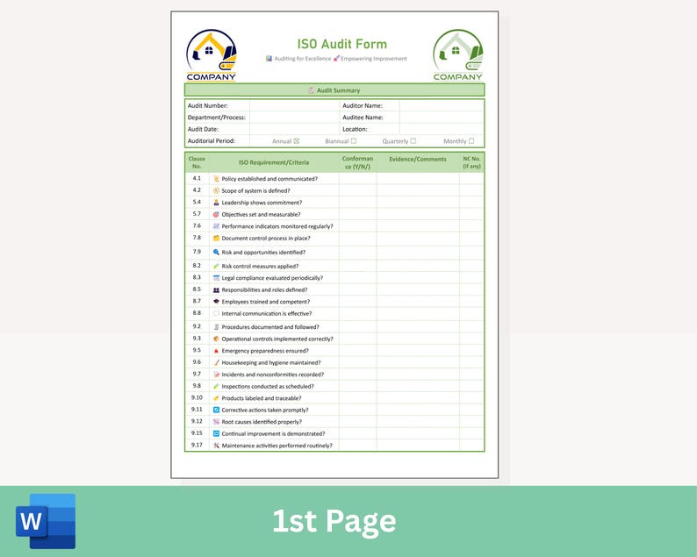
Task: Click the ISO Audit Form title
Action: 341,44
